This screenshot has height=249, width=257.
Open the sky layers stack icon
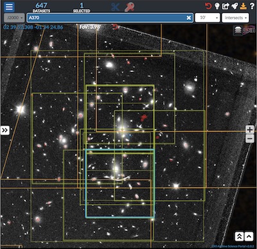click(x=238, y=30)
